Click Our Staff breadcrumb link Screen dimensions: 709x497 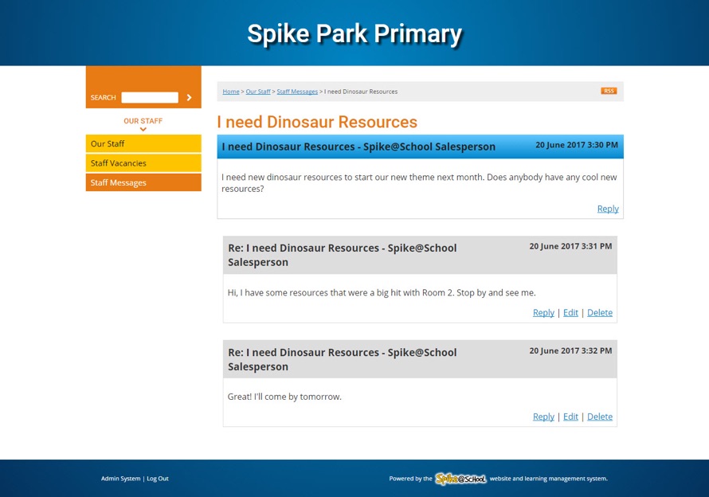258,92
